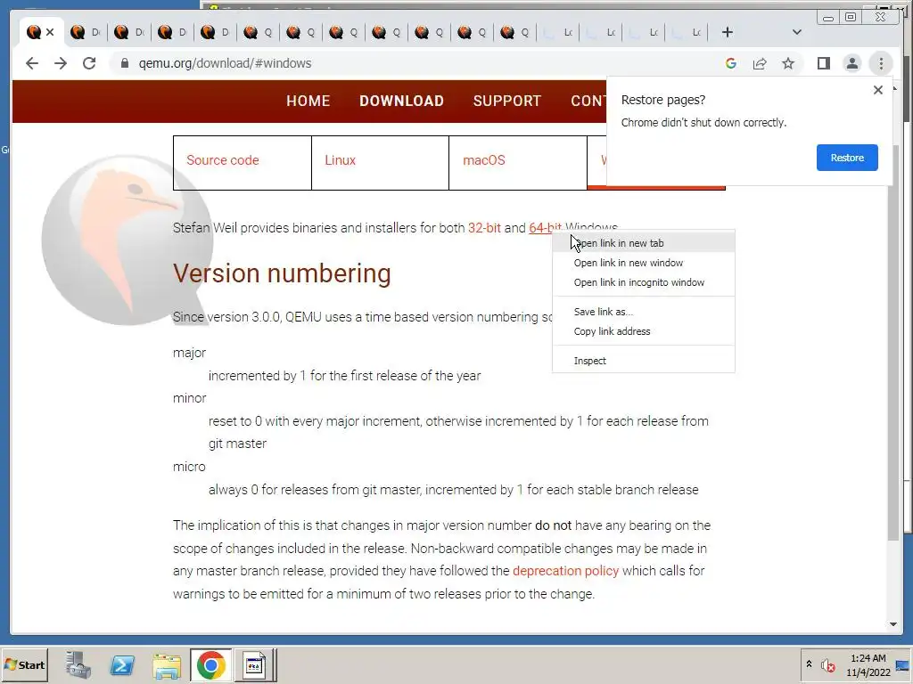Close the active first tab
The image size is (913, 684).
pyautogui.click(x=50, y=33)
